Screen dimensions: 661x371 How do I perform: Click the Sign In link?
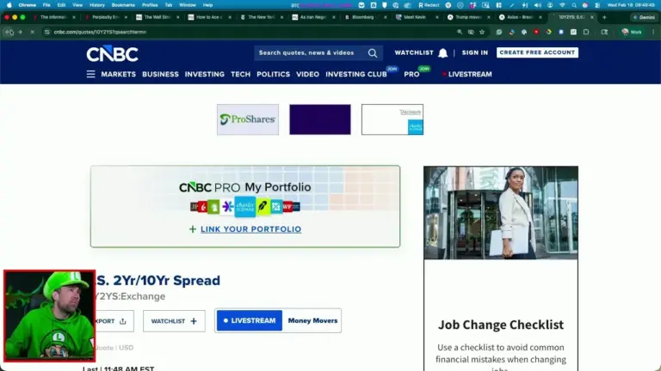tap(474, 52)
